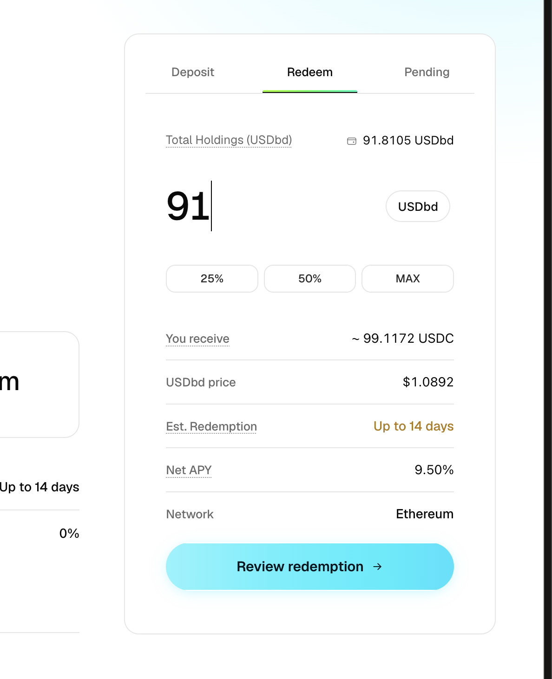Click the $1.0892 price value
Image resolution: width=552 pixels, height=679 pixels.
428,382
